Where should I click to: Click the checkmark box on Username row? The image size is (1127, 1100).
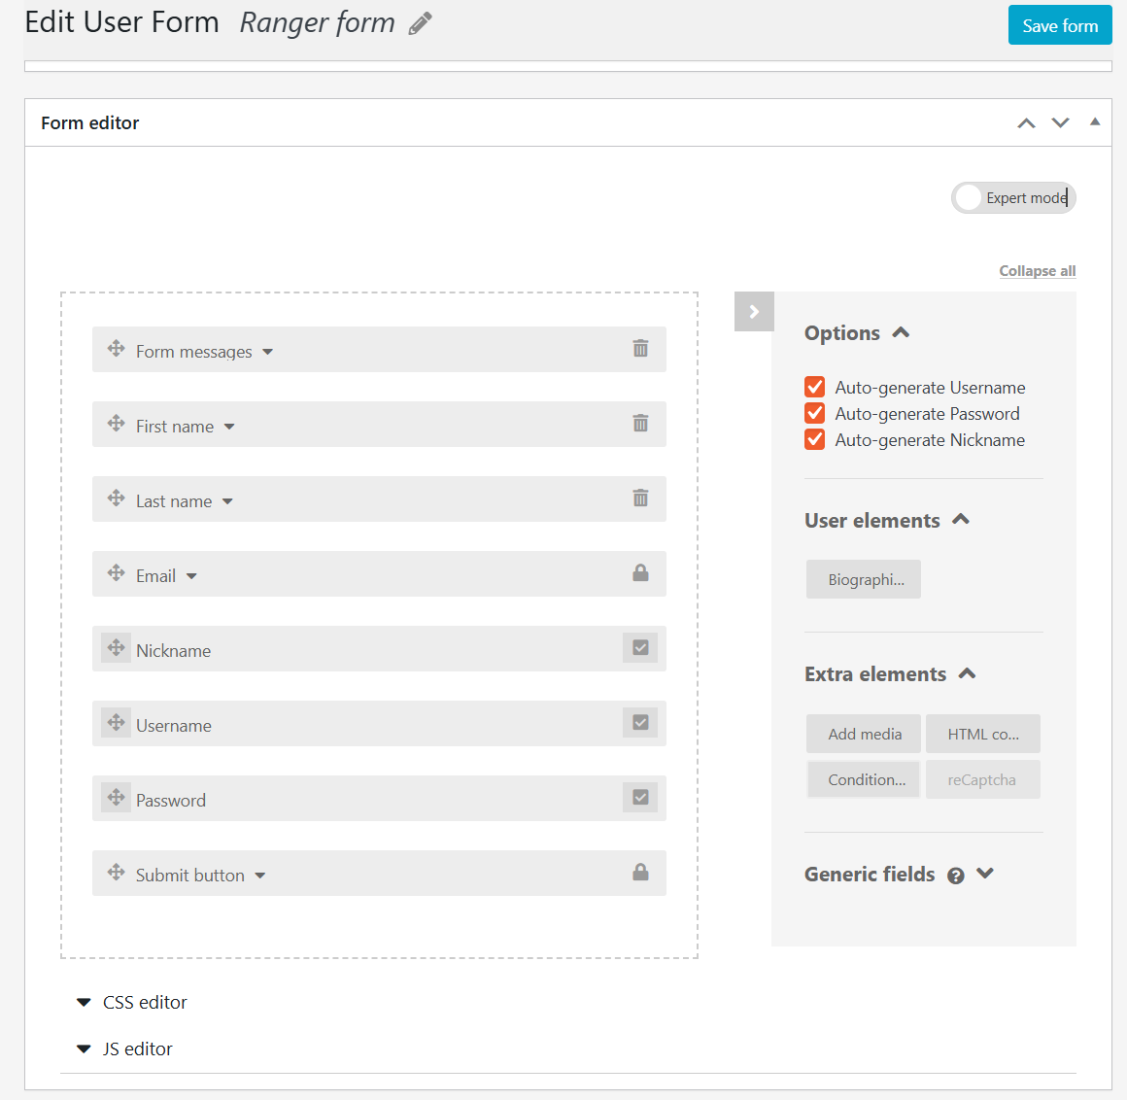(x=640, y=723)
